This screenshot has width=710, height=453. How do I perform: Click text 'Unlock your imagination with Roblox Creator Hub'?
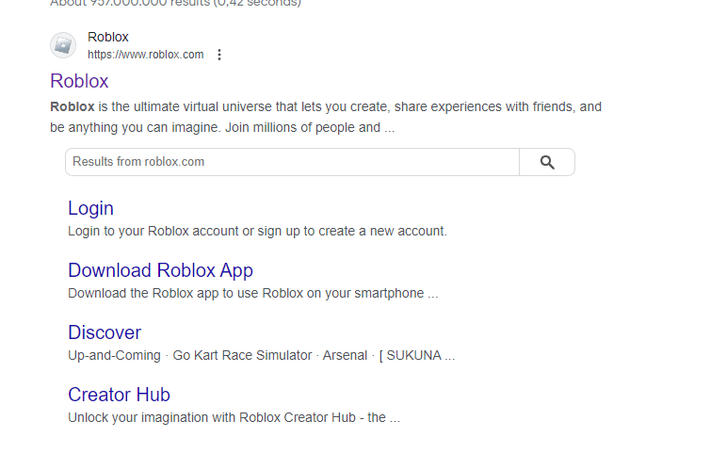(212, 417)
